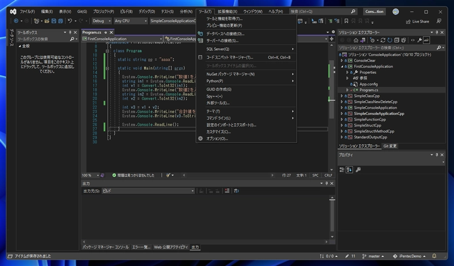The image size is (454, 266).
Task: Click the Undo arrow icon
Action: pyautogui.click(x=70, y=21)
